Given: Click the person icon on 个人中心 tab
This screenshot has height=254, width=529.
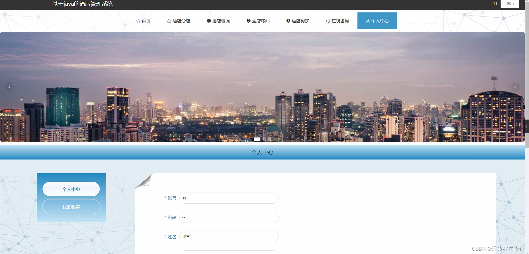Looking at the screenshot, I should tap(367, 20).
